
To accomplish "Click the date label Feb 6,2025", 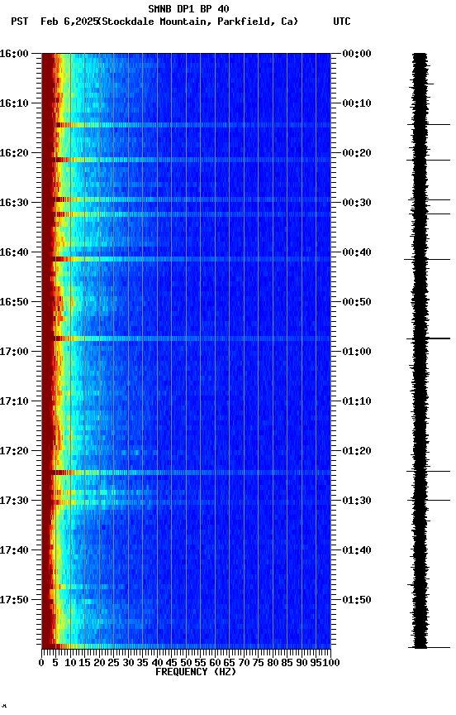I will click(x=69, y=22).
